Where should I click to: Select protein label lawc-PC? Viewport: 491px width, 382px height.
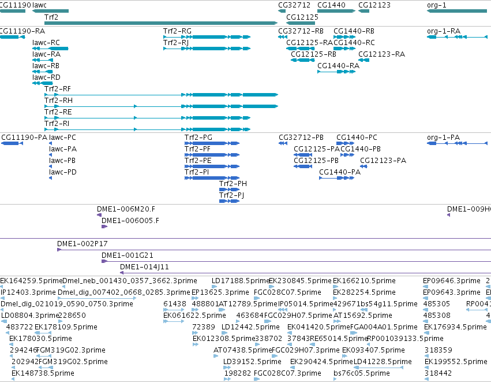(x=63, y=138)
